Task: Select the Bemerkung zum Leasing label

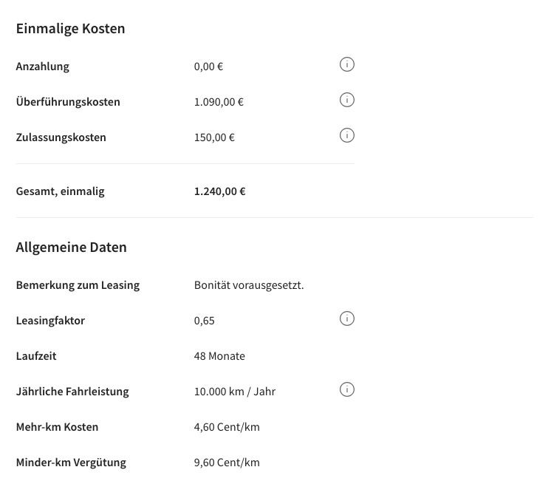Action: [x=78, y=285]
